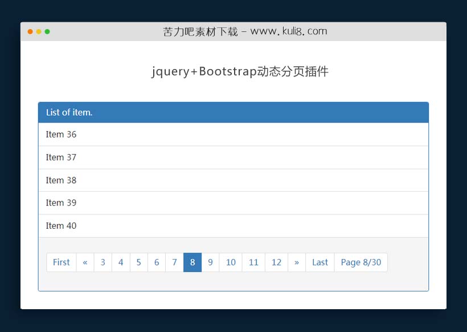The image size is (467, 332).
Task: Click the Page 8/30 indicator
Action: click(x=361, y=262)
